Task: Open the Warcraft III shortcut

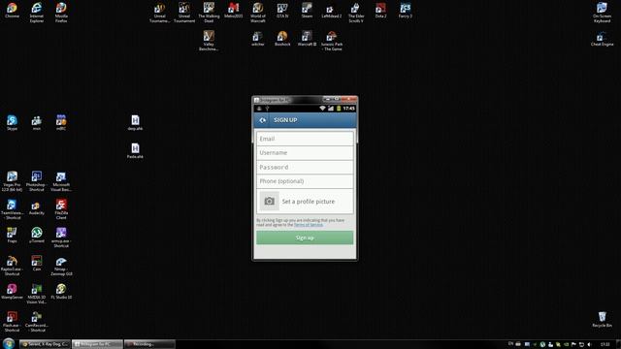Action: [307, 39]
